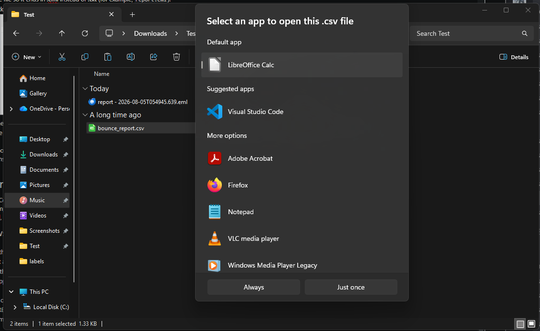The width and height of the screenshot is (540, 331).
Task: Expand Local Disk (C:) node
Action: point(15,307)
